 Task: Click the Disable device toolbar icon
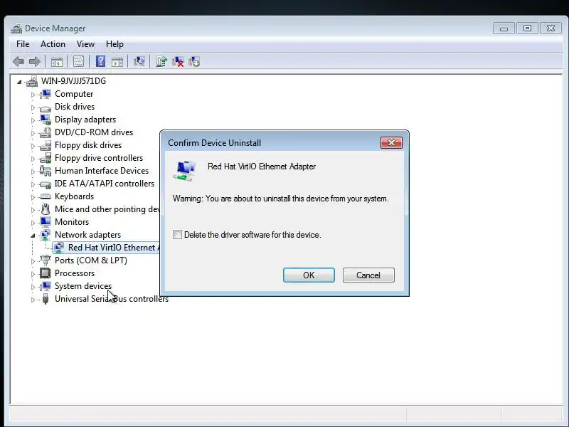point(194,61)
